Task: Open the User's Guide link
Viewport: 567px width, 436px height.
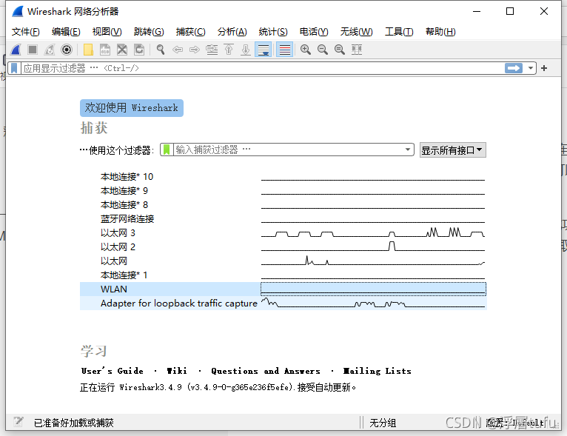Action: 112,371
